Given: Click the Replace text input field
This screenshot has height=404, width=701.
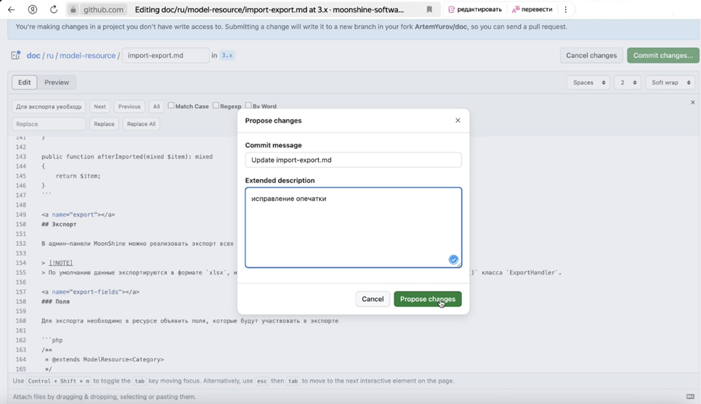Looking at the screenshot, I should pos(49,123).
